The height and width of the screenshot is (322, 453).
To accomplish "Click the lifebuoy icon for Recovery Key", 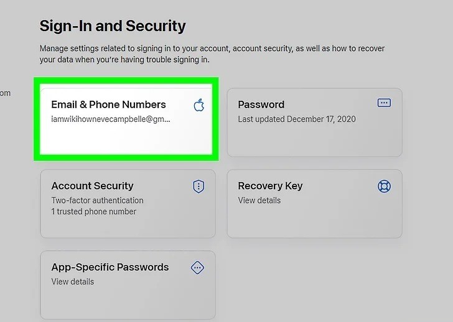I will [384, 186].
